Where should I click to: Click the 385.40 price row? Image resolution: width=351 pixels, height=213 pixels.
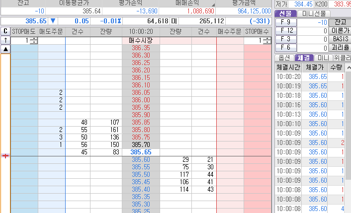[x=141, y=189]
